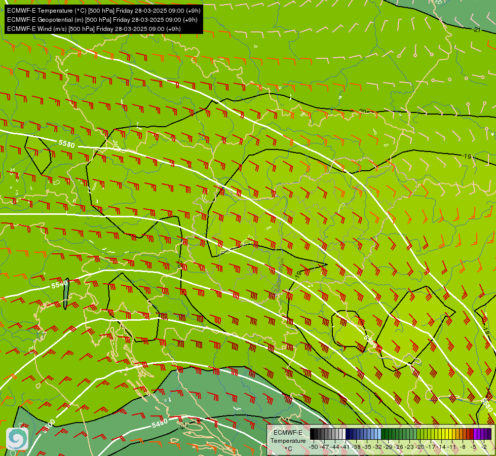The image size is (496, 456).
Task: Click the -8 legend tick label
Action: (463, 447)
